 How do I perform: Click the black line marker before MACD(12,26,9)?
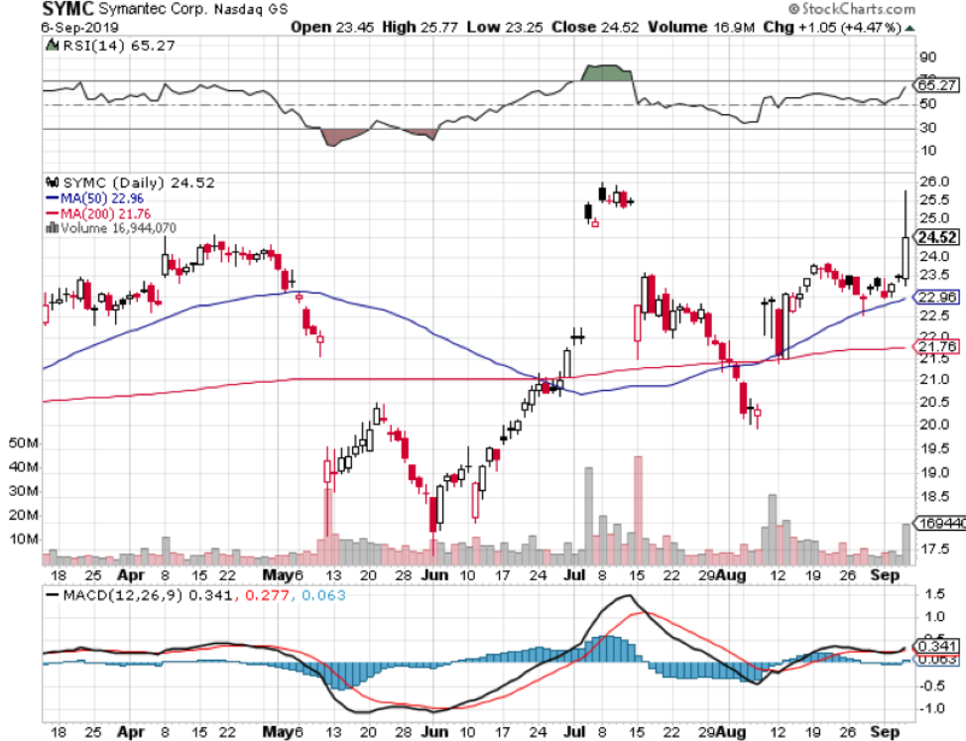click(51, 594)
